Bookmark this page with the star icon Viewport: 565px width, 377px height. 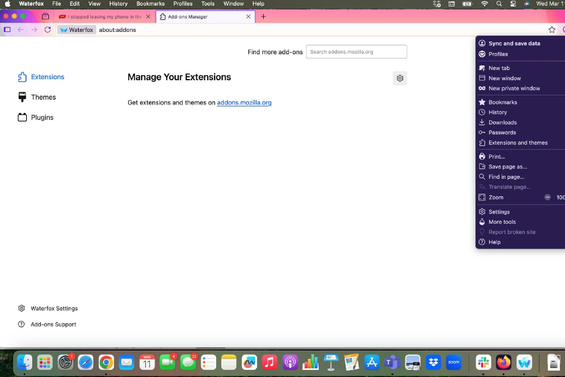tap(552, 30)
